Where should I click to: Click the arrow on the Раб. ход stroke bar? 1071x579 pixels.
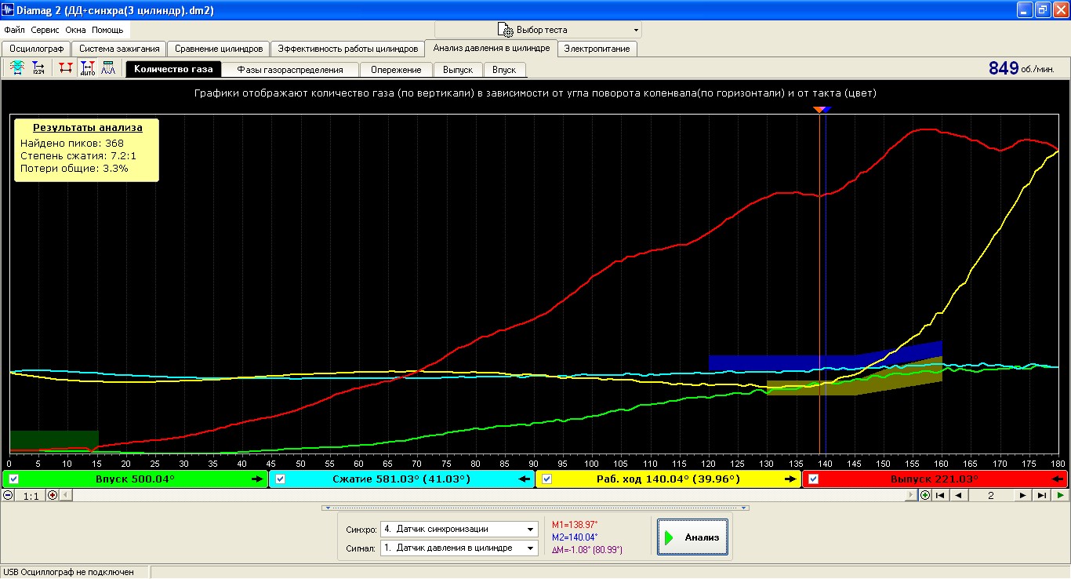click(x=791, y=479)
